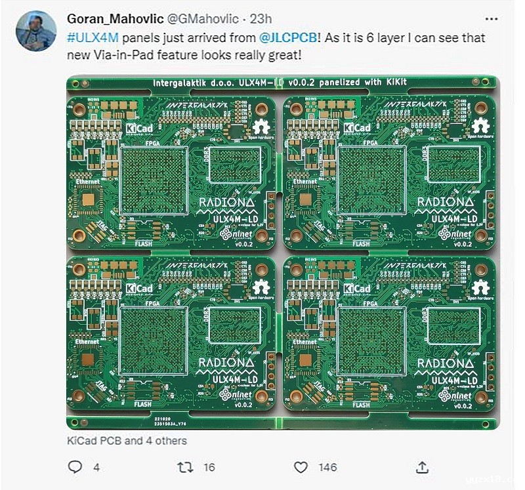This screenshot has height=490, width=525.
Task: Like the tweet with the heart icon
Action: [301, 467]
